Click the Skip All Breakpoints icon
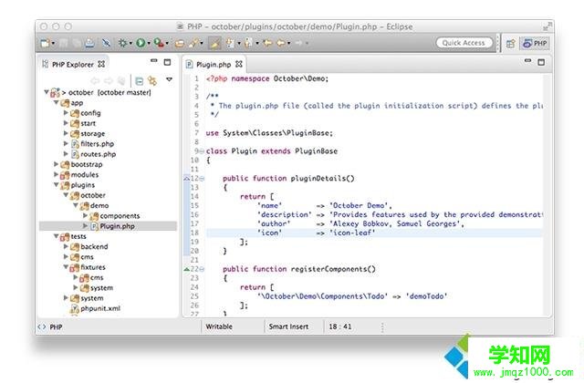 (x=106, y=43)
